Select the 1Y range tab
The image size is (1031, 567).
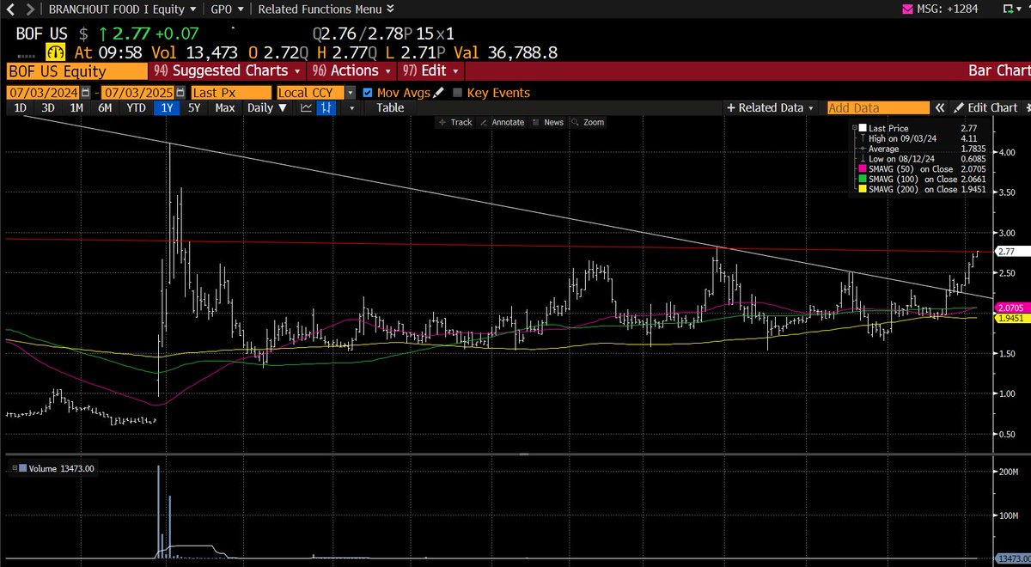[165, 108]
